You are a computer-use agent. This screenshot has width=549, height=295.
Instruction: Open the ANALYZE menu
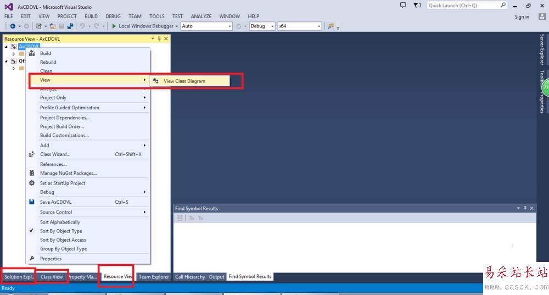201,16
